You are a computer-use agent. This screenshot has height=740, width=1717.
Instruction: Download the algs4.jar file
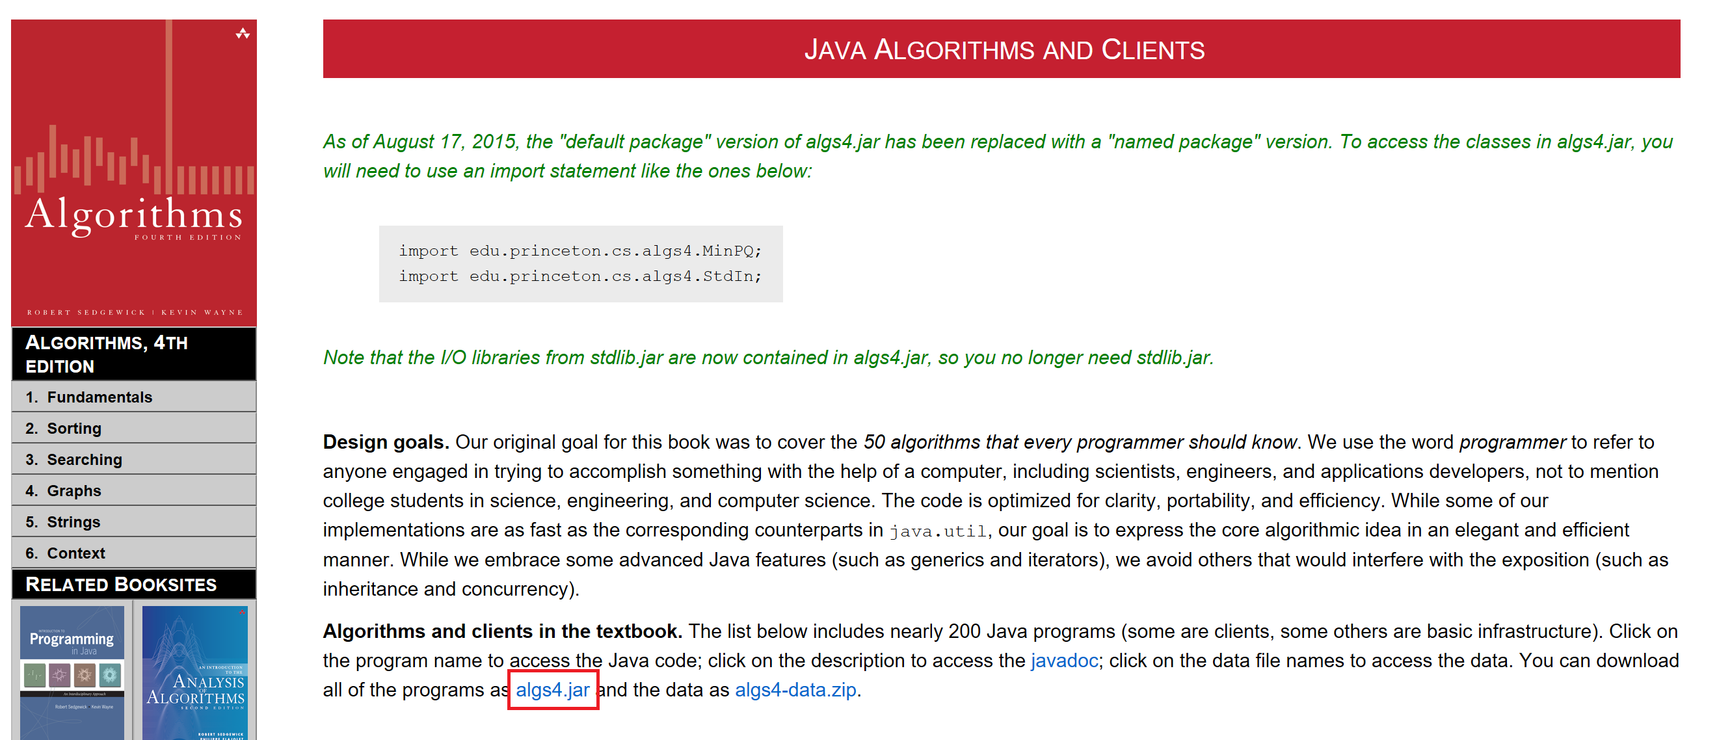tap(552, 690)
